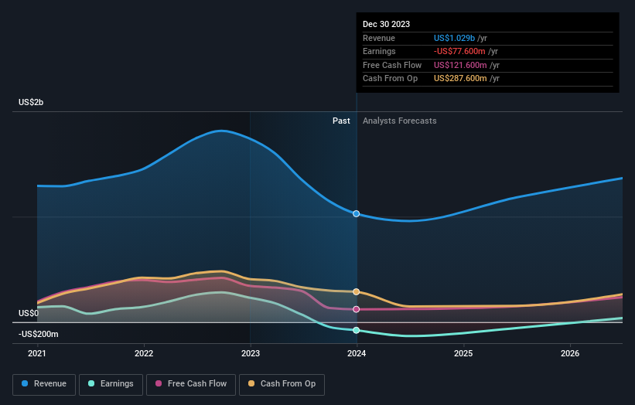Click the teal Earnings data point at 2024
The image size is (635, 405).
coord(356,330)
